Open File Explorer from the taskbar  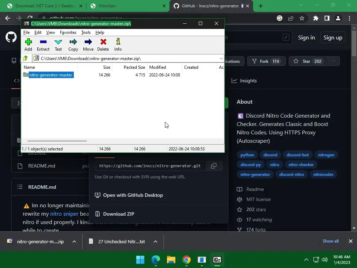[x=171, y=260]
